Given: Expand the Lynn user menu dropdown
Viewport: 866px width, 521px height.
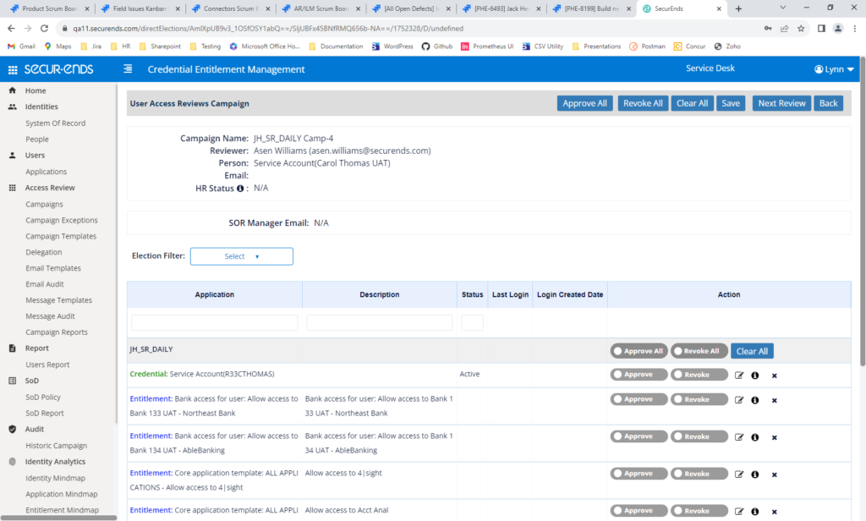Looking at the screenshot, I should coord(834,69).
